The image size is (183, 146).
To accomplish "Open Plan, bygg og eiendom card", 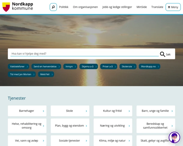I will pyautogui.click(x=70, y=126).
